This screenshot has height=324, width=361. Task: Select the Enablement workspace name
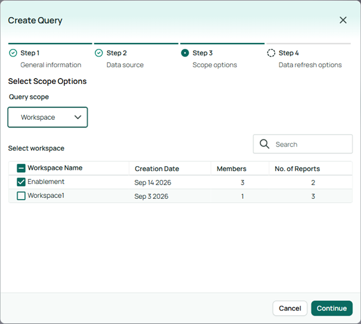point(46,182)
